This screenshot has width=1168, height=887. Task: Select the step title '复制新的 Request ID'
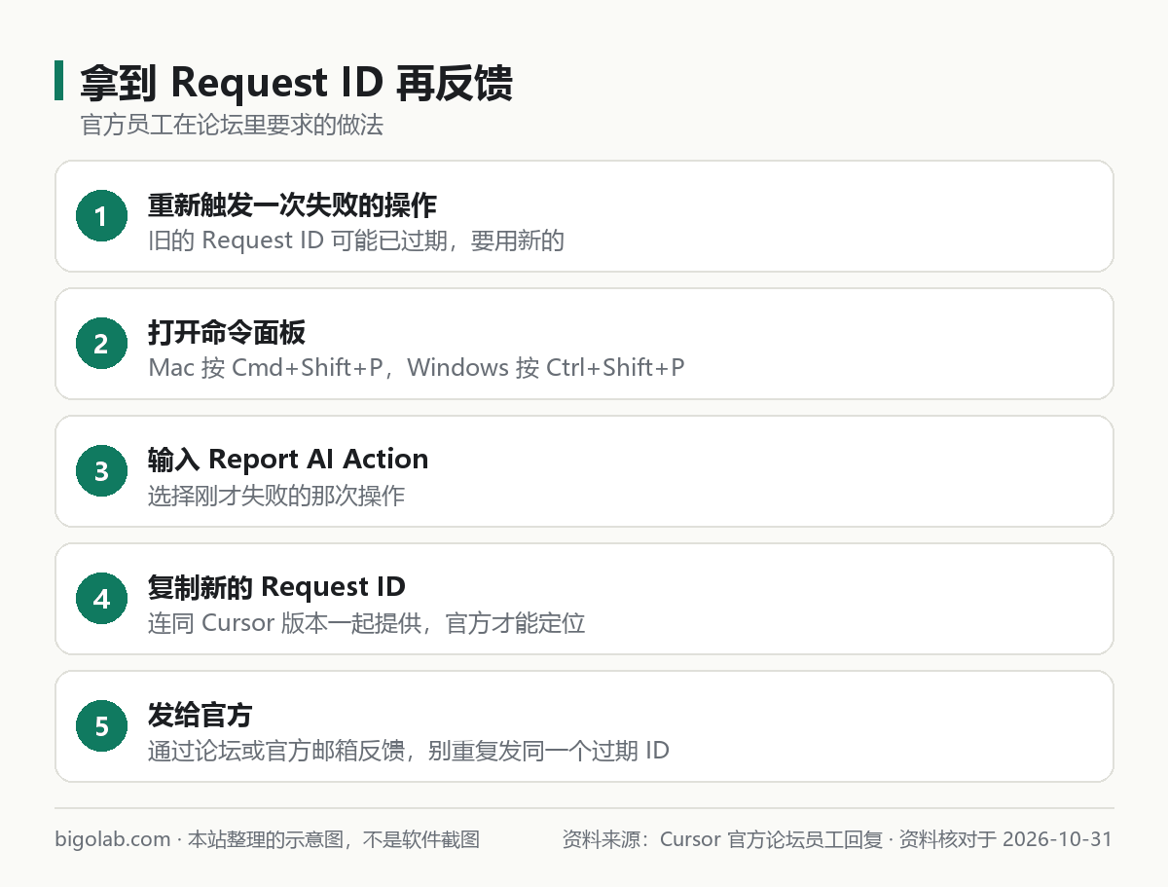[276, 587]
